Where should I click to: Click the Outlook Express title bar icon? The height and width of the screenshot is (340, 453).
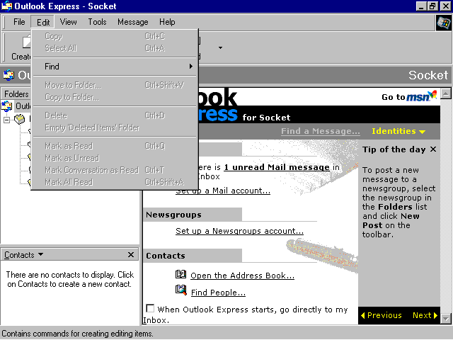click(6, 6)
